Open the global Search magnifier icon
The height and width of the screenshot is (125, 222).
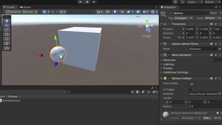click(x=183, y=2)
